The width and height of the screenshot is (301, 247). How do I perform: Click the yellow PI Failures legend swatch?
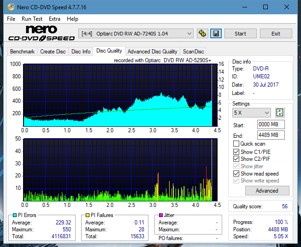click(x=88, y=215)
